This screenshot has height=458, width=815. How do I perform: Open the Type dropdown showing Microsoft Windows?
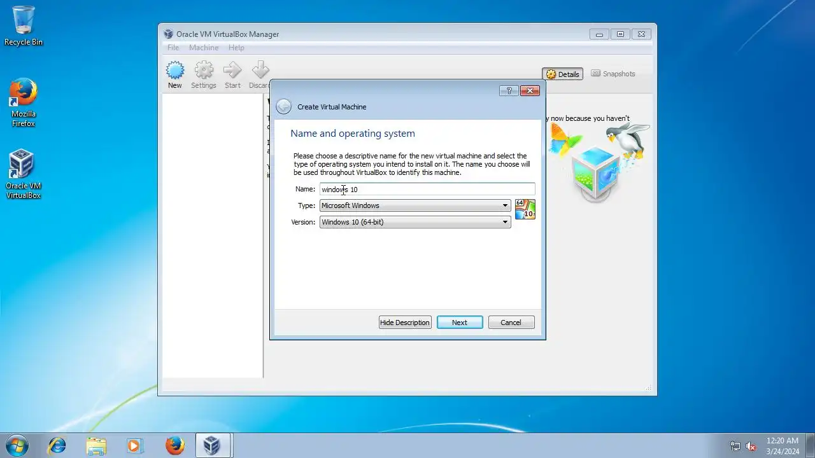click(x=415, y=205)
